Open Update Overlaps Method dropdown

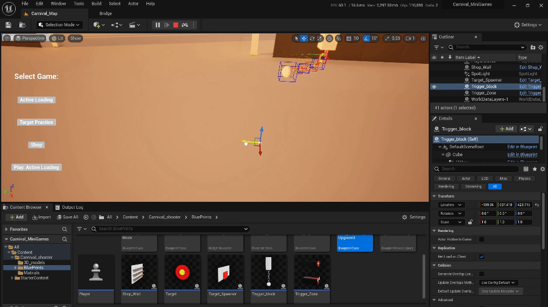(x=498, y=282)
